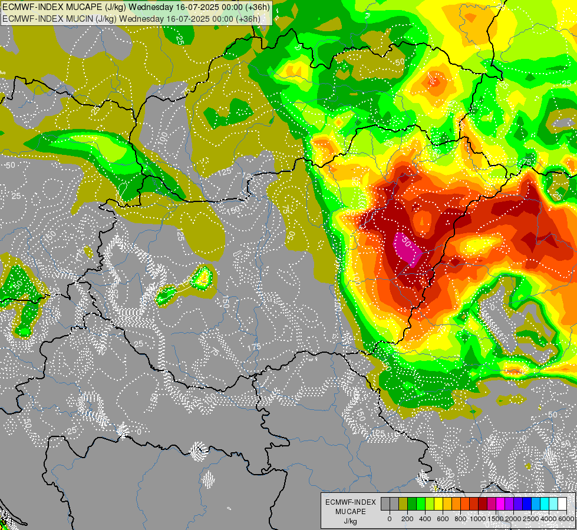Image resolution: width=577 pixels, height=530 pixels.
Task: Click the indigo swatch after the 2000 tick
Action: (x=518, y=504)
